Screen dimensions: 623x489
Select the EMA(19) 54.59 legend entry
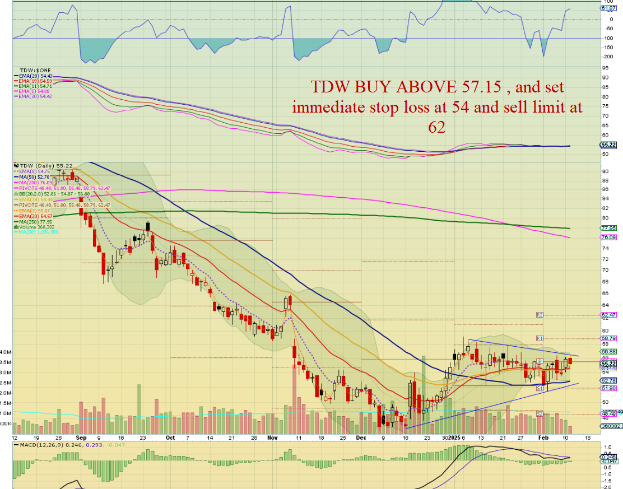pos(33,81)
